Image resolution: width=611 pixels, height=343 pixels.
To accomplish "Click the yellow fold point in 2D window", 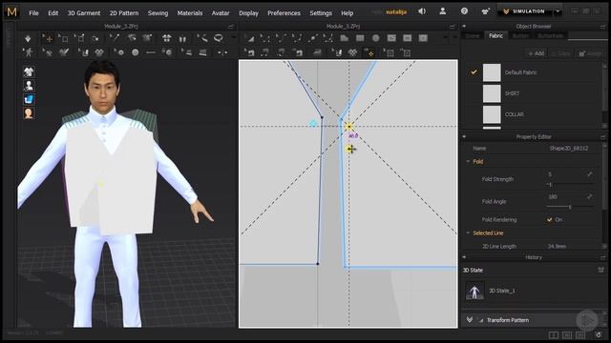I will (349, 126).
